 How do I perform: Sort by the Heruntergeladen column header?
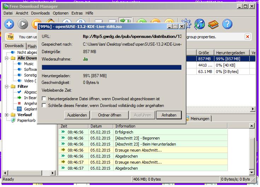[232, 53]
